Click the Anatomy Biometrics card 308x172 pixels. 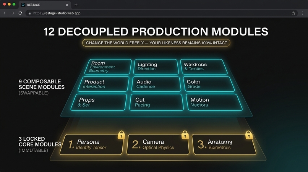(224, 145)
